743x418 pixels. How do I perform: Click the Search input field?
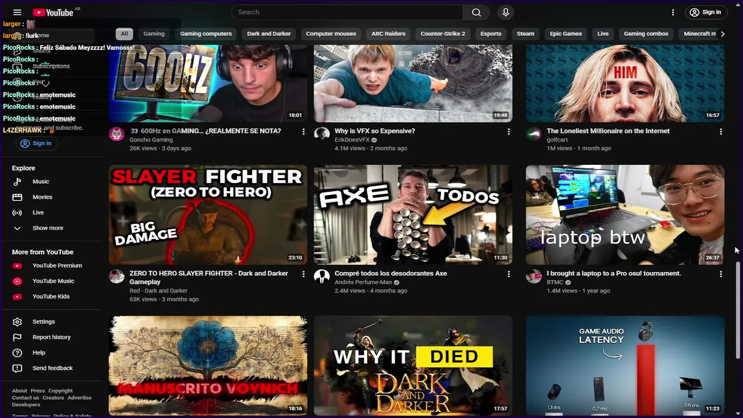coord(347,12)
